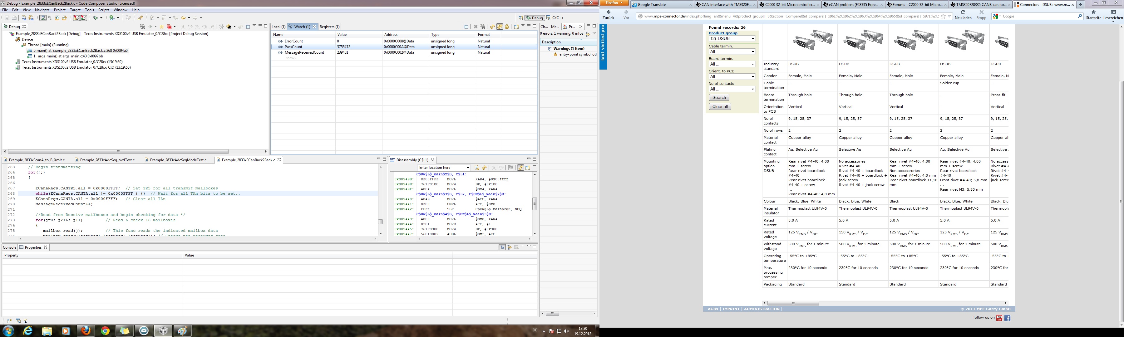Open the Scripts menu
The image size is (1124, 337).
[103, 10]
